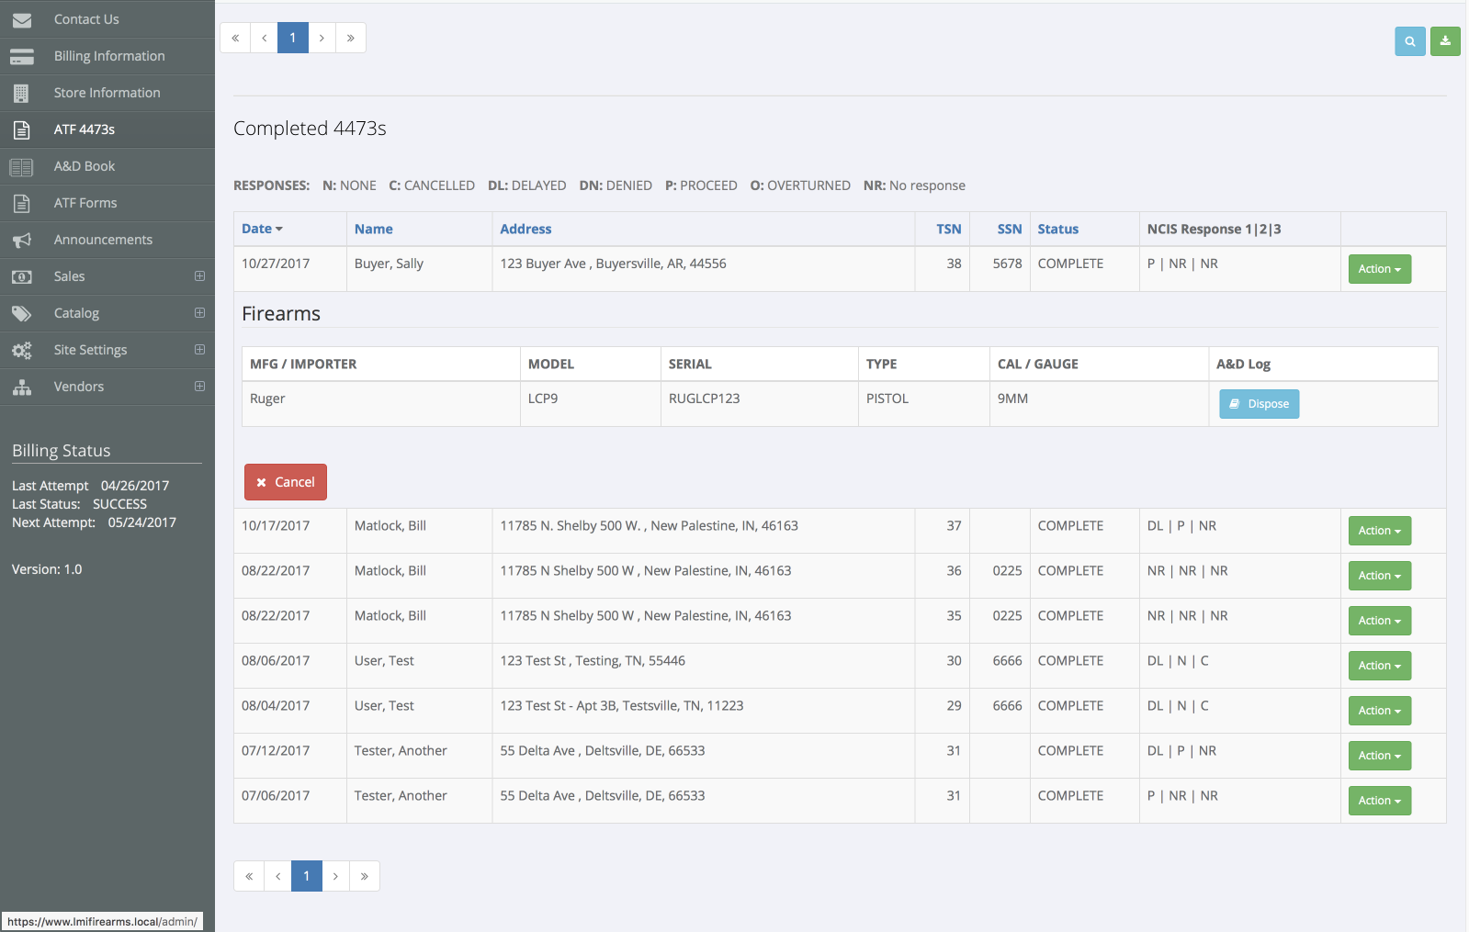The height and width of the screenshot is (932, 1469).
Task: Click ATF Forms text in sidebar
Action: pos(85,203)
